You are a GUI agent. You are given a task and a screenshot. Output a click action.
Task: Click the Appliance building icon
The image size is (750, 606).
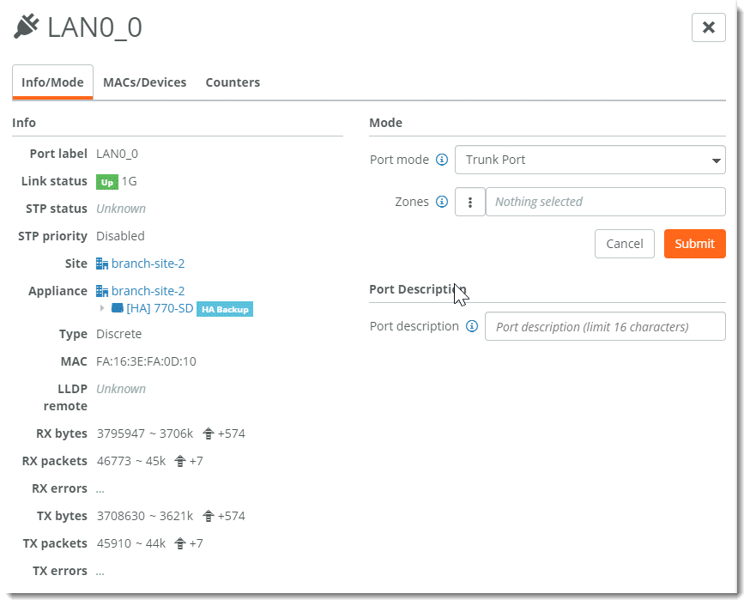tap(102, 291)
